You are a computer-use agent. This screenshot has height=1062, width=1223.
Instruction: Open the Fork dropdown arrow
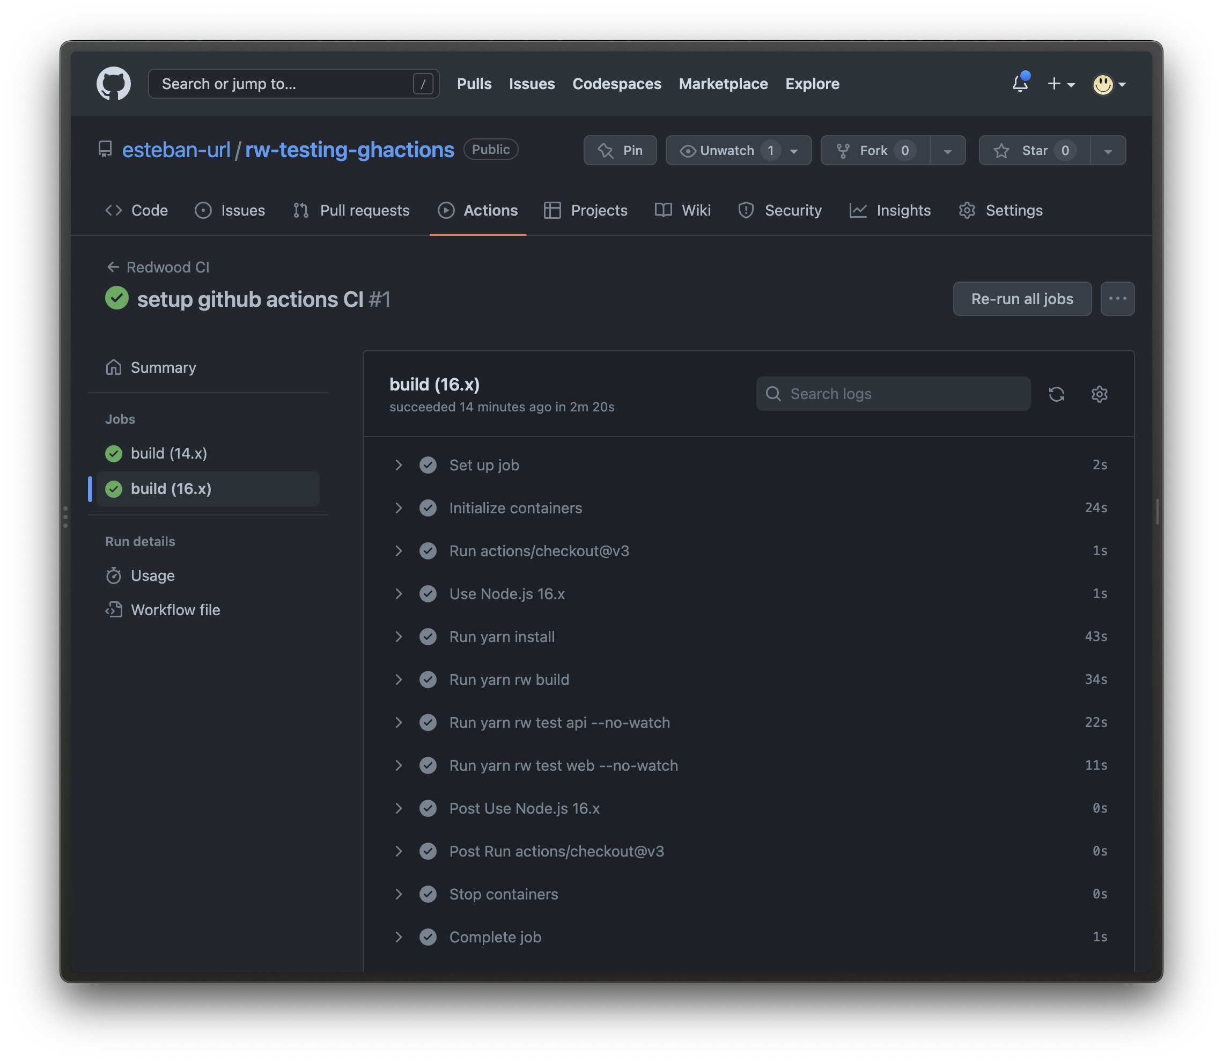(947, 151)
